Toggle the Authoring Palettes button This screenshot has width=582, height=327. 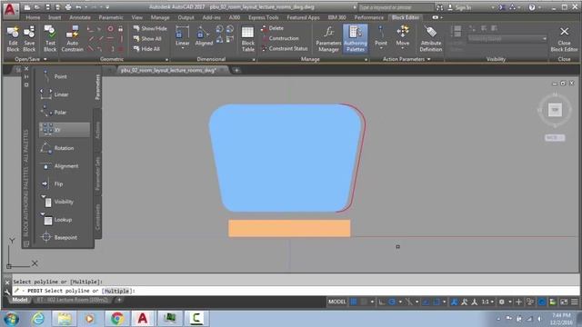[x=356, y=39]
